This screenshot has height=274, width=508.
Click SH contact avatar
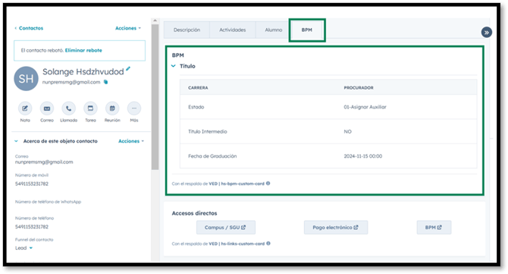[26, 78]
